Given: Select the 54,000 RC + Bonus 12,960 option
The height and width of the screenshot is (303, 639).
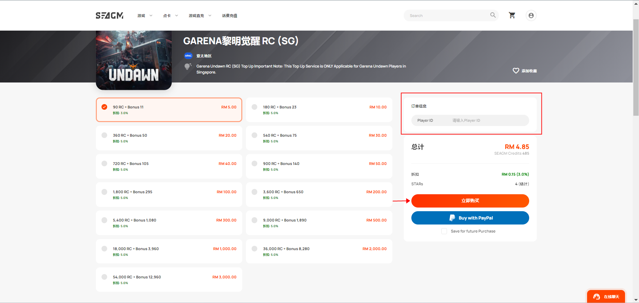Looking at the screenshot, I should (169, 280).
